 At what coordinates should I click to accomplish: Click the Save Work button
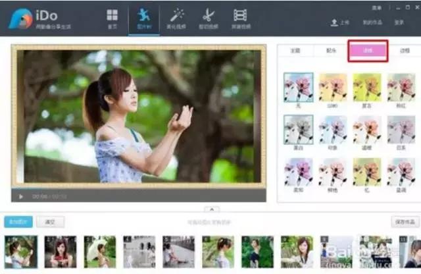[405, 222]
